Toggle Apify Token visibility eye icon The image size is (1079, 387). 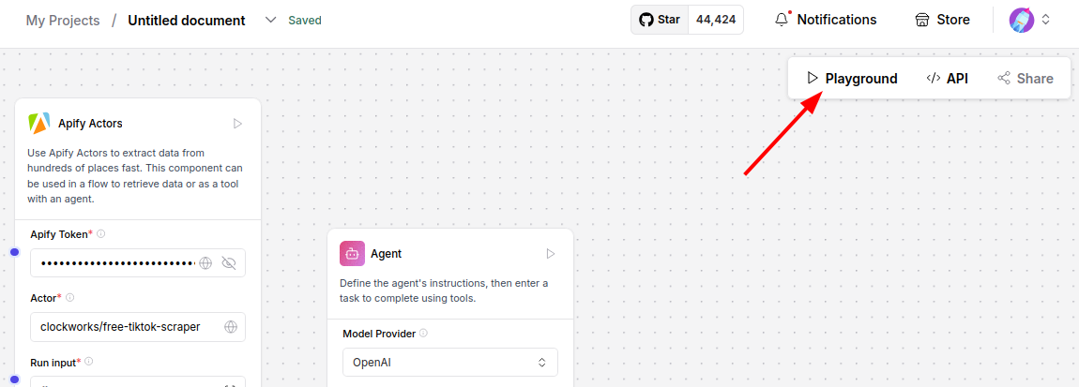click(x=229, y=263)
